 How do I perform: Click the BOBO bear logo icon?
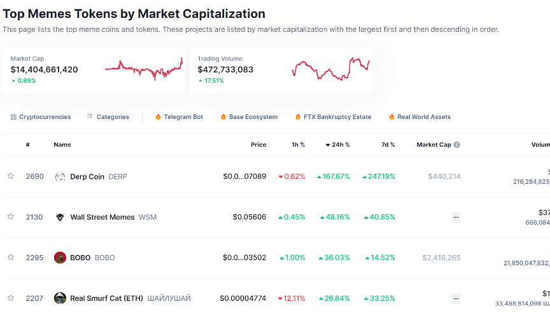point(60,258)
